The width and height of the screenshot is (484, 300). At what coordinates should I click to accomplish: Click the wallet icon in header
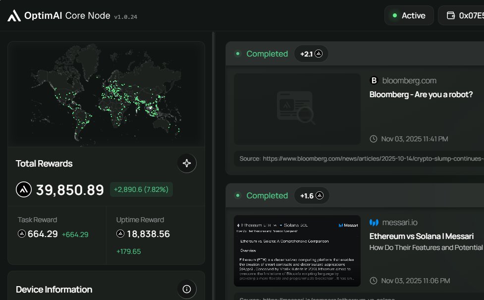tap(451, 15)
